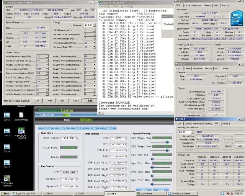Open the 32m 2 desktop shortcut
The image size is (245, 196).
coord(7,115)
